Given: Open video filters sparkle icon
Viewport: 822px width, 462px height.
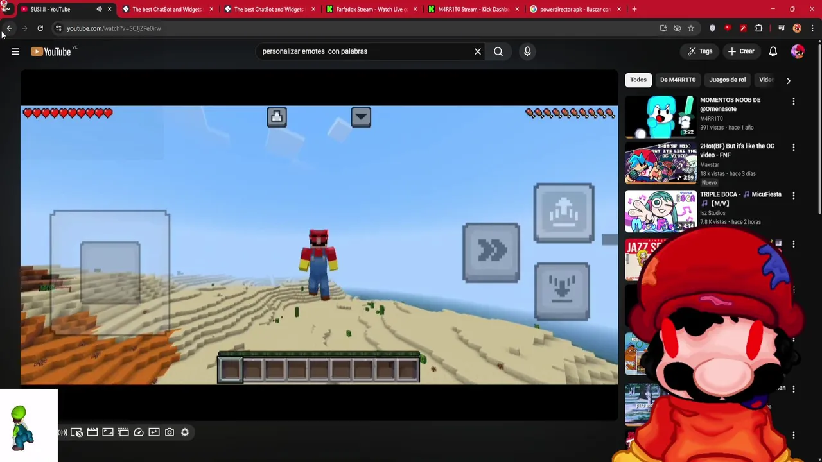Looking at the screenshot, I should click(x=154, y=432).
